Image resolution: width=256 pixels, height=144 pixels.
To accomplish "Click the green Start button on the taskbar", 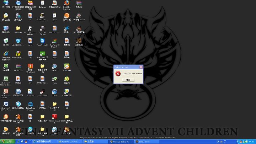I will [x=6, y=142].
